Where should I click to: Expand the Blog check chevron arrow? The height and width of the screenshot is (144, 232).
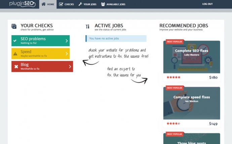pos(70,67)
